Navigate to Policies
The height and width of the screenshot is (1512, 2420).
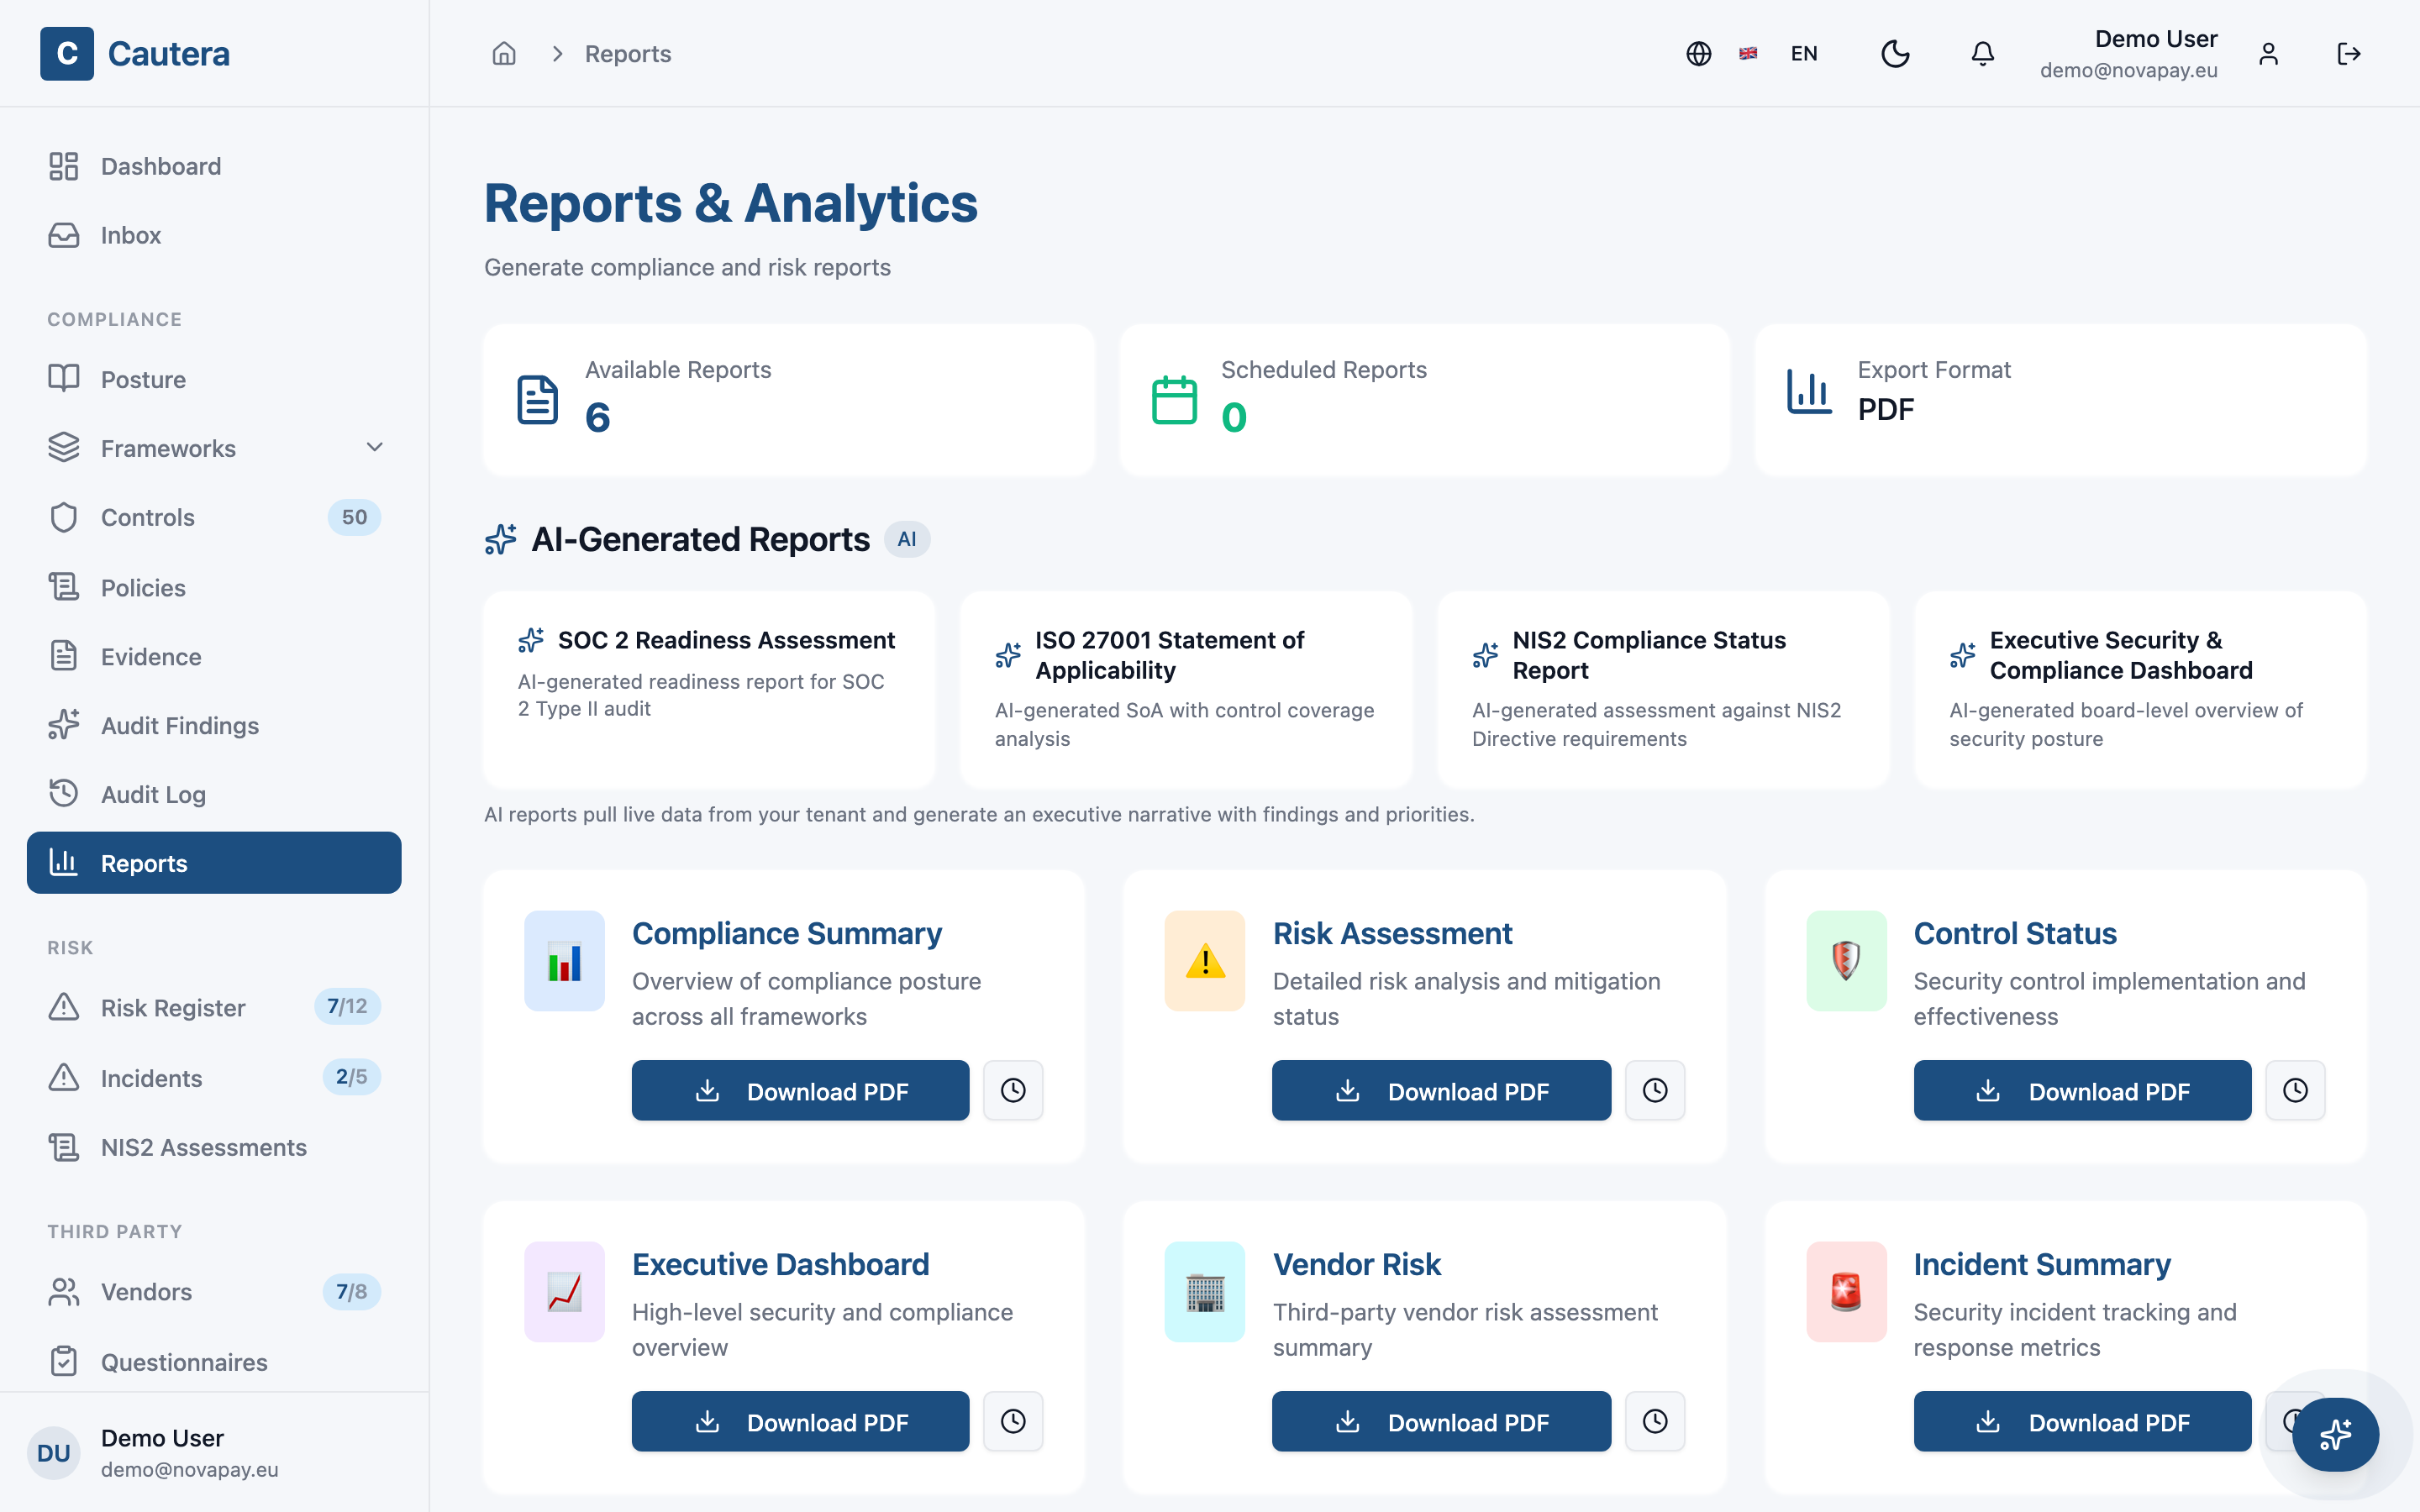[x=214, y=587]
